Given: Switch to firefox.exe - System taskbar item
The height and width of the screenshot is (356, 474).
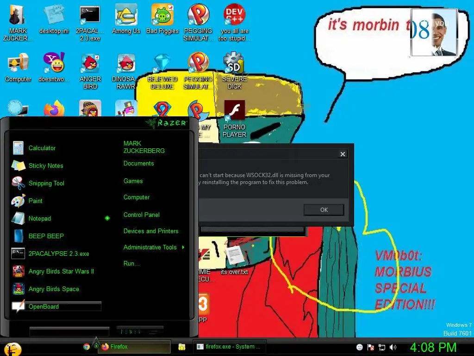Looking at the screenshot, I should (x=230, y=347).
